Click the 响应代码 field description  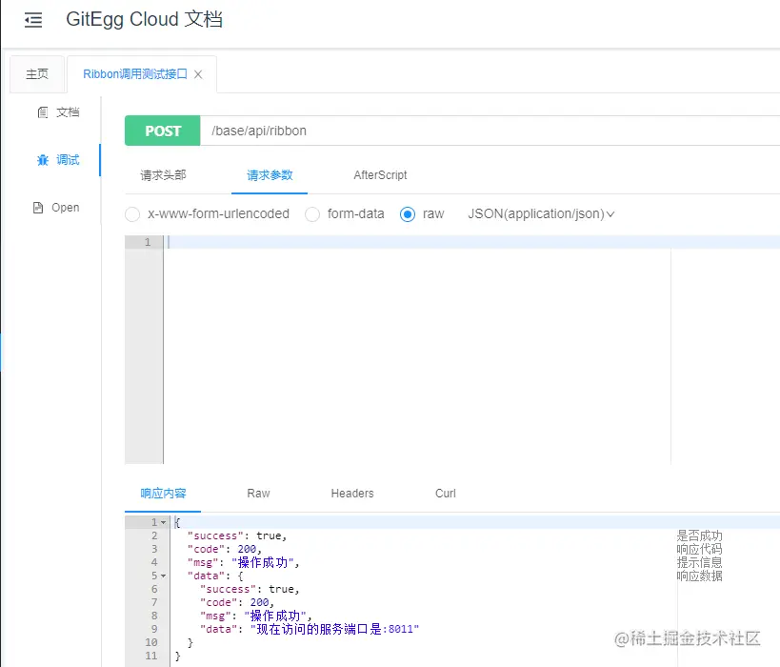(699, 549)
